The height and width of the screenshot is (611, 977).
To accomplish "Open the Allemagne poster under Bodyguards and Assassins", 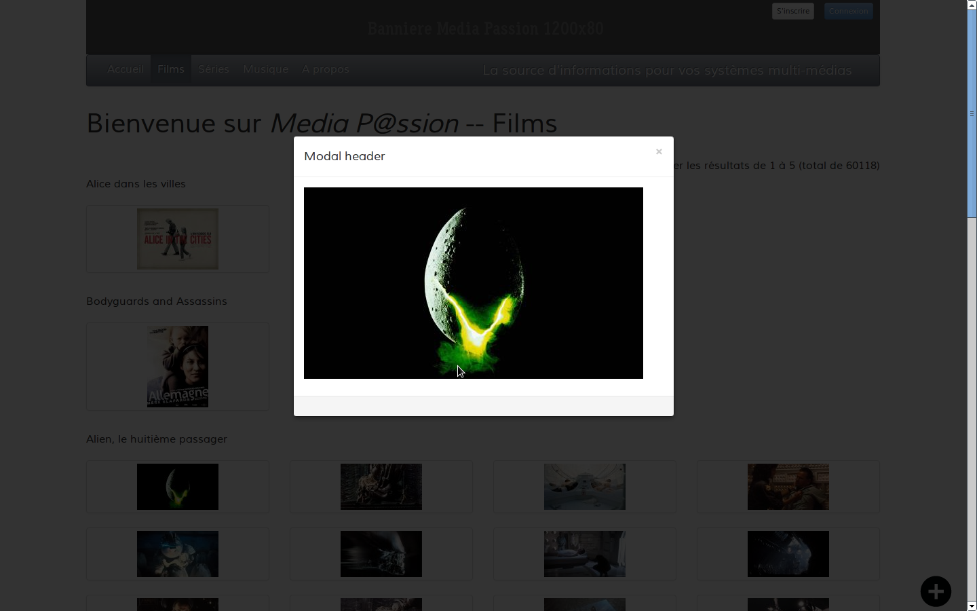I will click(x=178, y=367).
